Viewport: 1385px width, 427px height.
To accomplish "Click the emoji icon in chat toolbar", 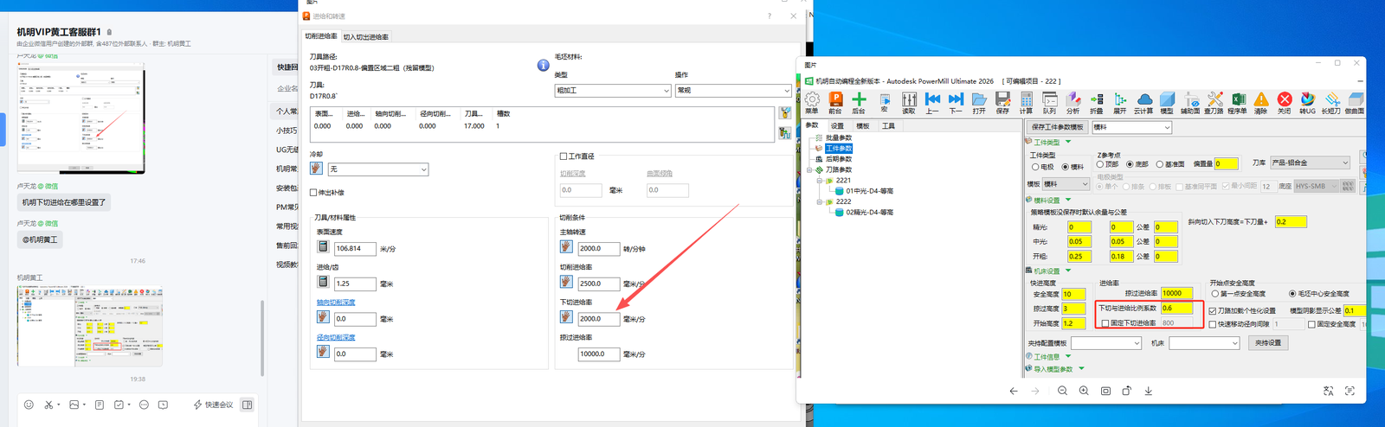I will coord(29,405).
